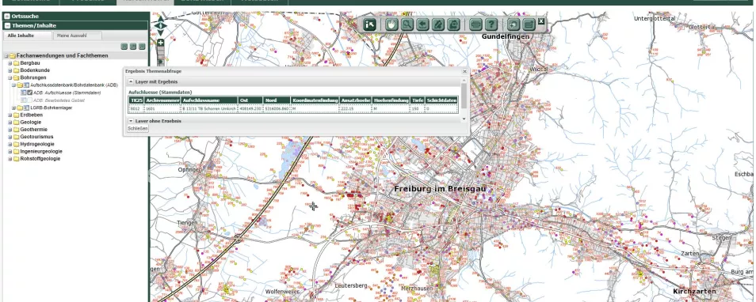Viewport: 756px width, 302px height.
Task: Click the Ost value 408149.230
Action: 250,109
